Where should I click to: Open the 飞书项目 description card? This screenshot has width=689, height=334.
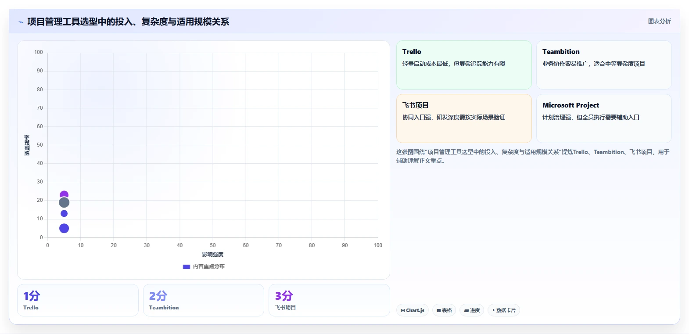click(x=464, y=119)
